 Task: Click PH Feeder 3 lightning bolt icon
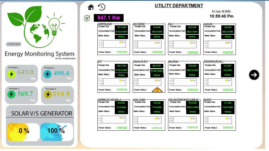click(x=11, y=94)
